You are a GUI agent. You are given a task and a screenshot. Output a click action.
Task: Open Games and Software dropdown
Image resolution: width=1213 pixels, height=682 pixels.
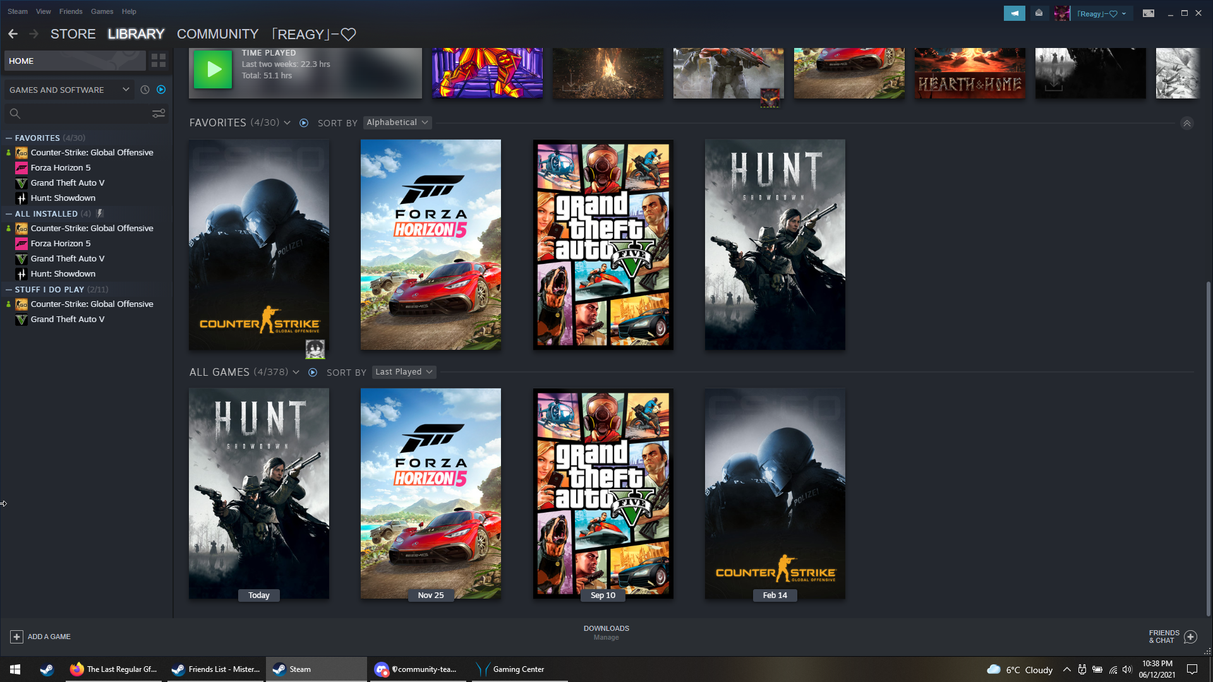pos(69,90)
